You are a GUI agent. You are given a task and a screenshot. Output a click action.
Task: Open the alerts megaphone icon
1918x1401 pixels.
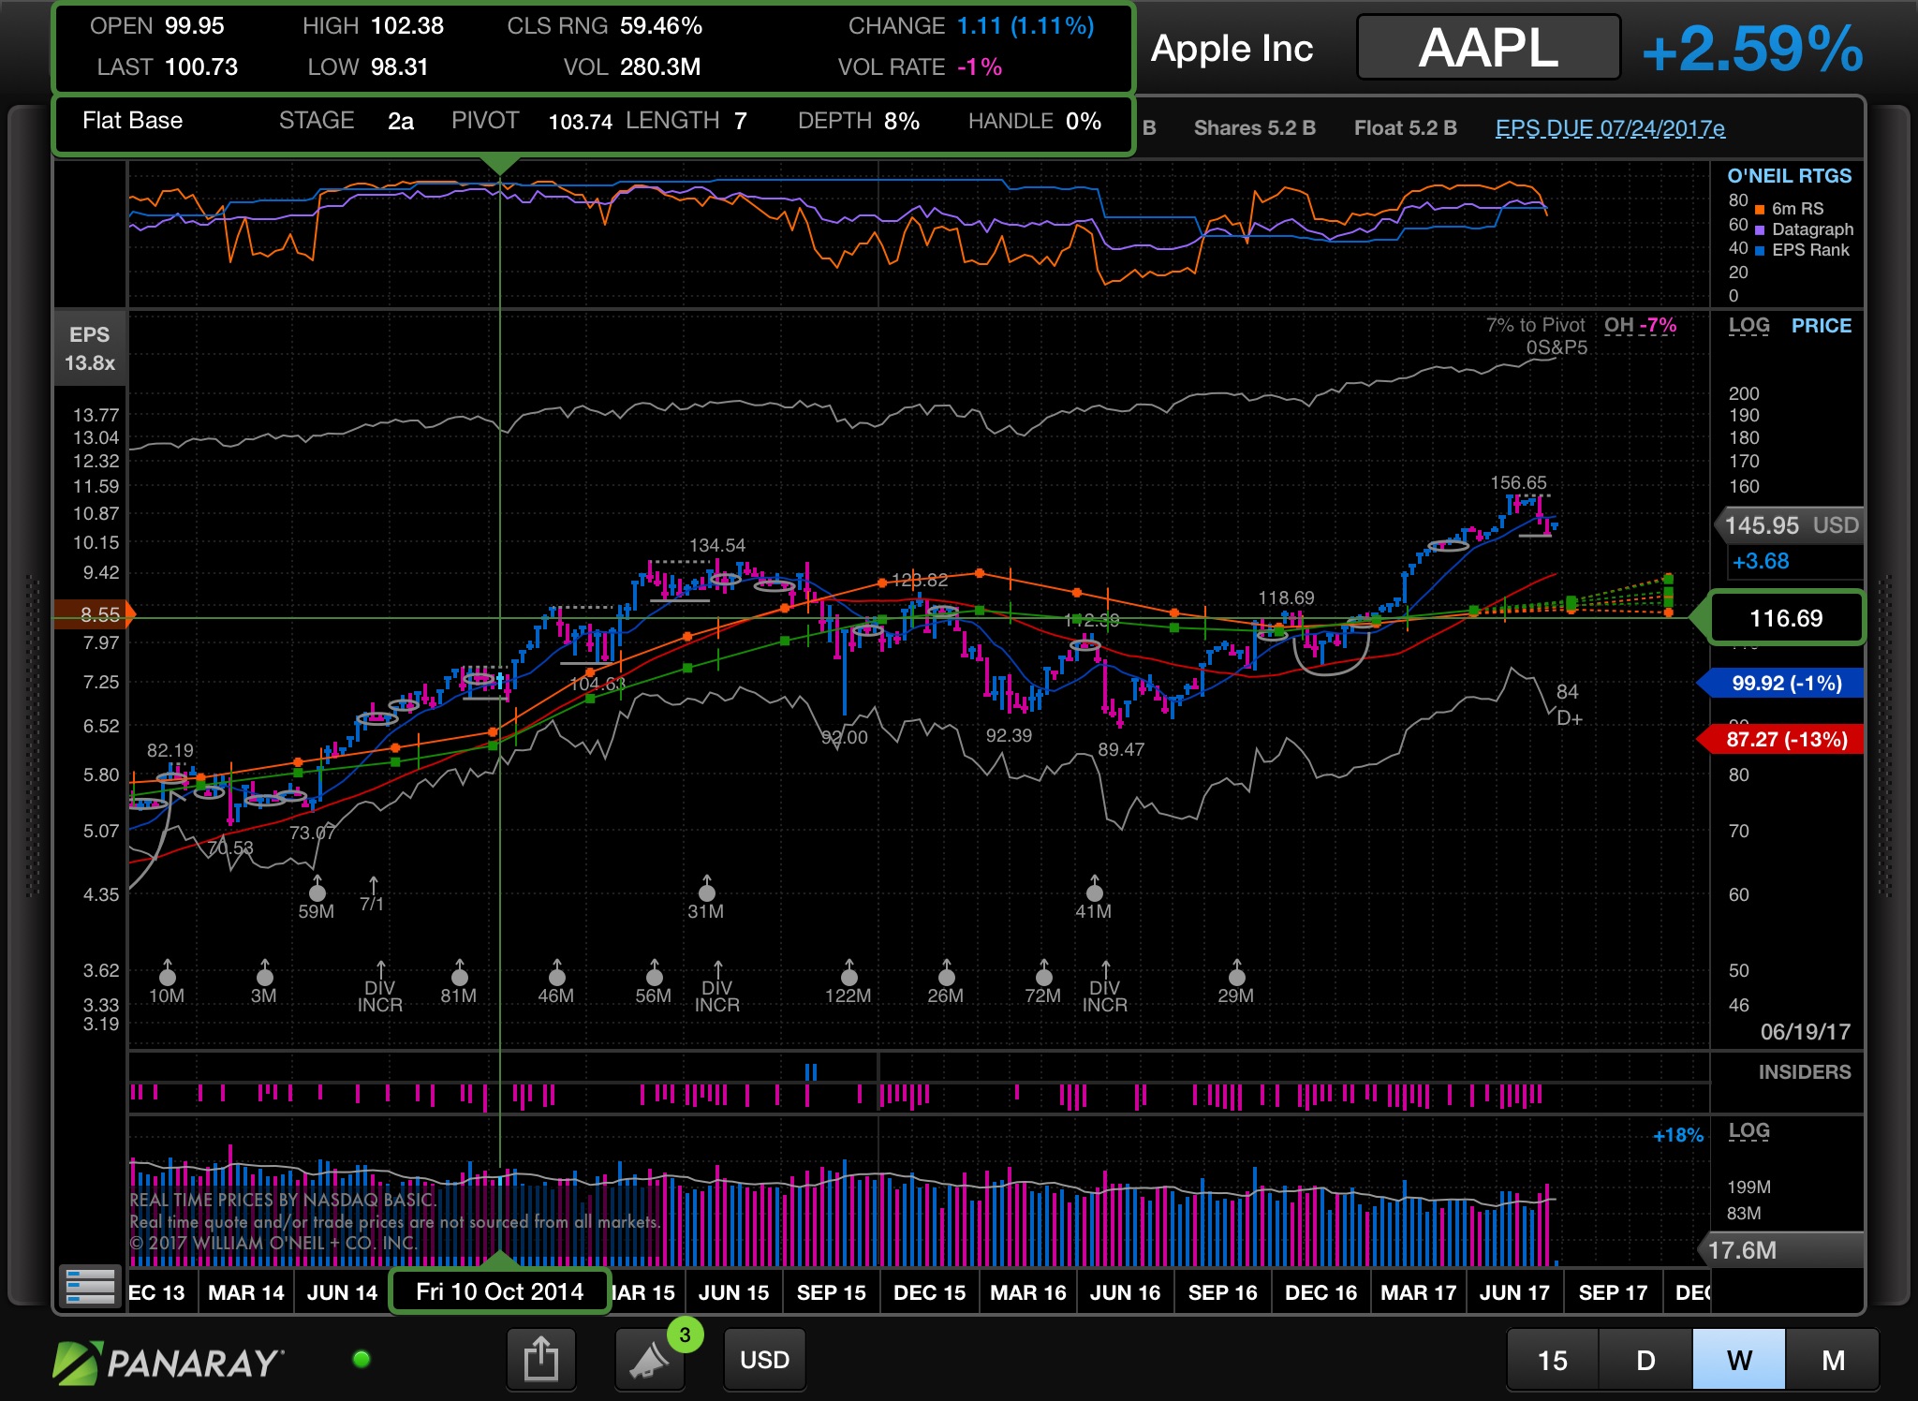coord(649,1360)
